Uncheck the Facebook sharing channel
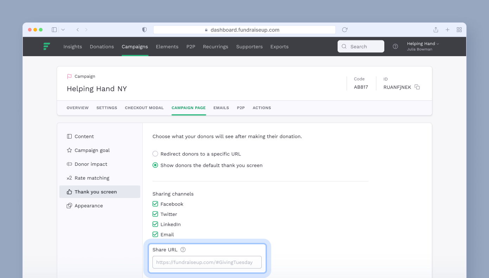The width and height of the screenshot is (489, 278). pos(155,204)
